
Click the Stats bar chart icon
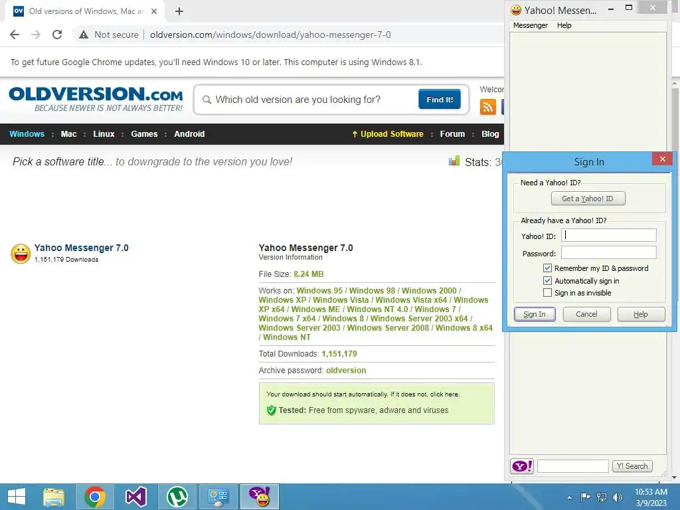pyautogui.click(x=454, y=161)
